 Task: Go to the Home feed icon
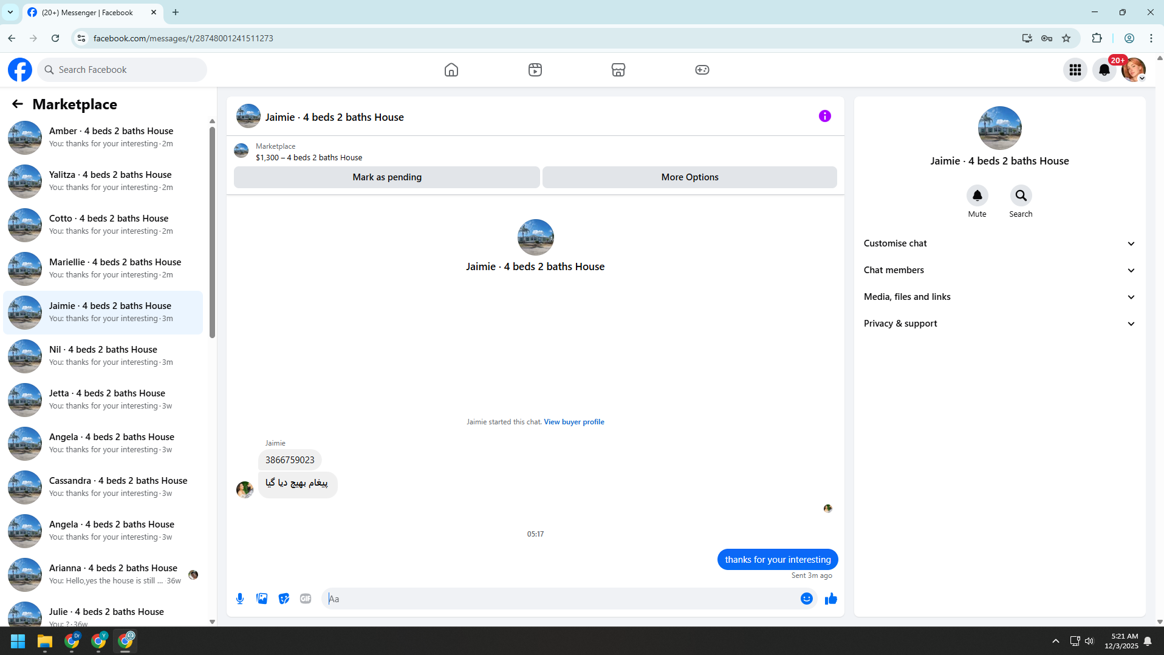[451, 70]
